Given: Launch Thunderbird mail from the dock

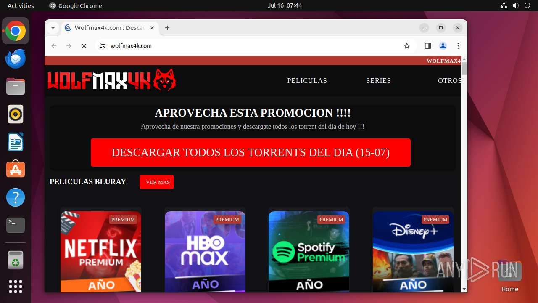Looking at the screenshot, I should 16,59.
